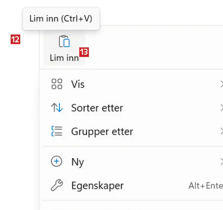
Task: Expand the 'Grupper etter' submenu chevron
Action: point(222,131)
